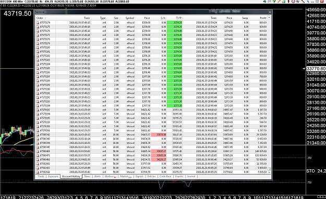Select the Account History tab
The width and height of the screenshot is (326, 199).
[x=71, y=177]
